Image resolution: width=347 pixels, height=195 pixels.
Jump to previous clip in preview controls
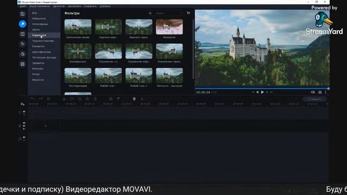(253, 92)
